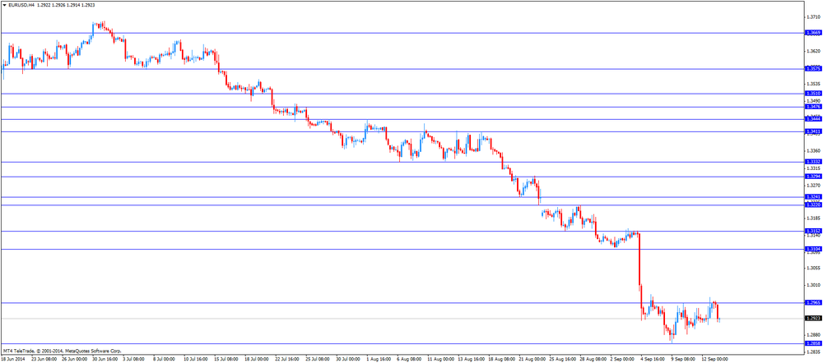Click the 12 Sep 00:00 time label
This screenshot has width=823, height=363.
[x=714, y=360]
